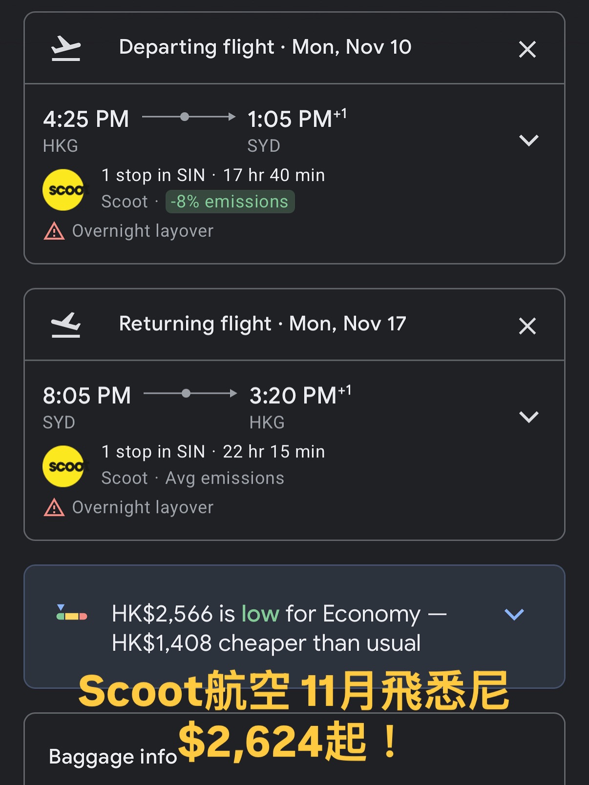Viewport: 589px width, 785px height.
Task: Expand returning flight SYD to HKG details
Action: [528, 417]
